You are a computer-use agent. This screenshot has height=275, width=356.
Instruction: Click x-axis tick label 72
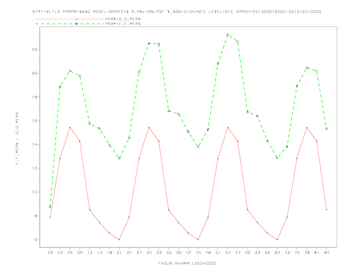point(287,253)
